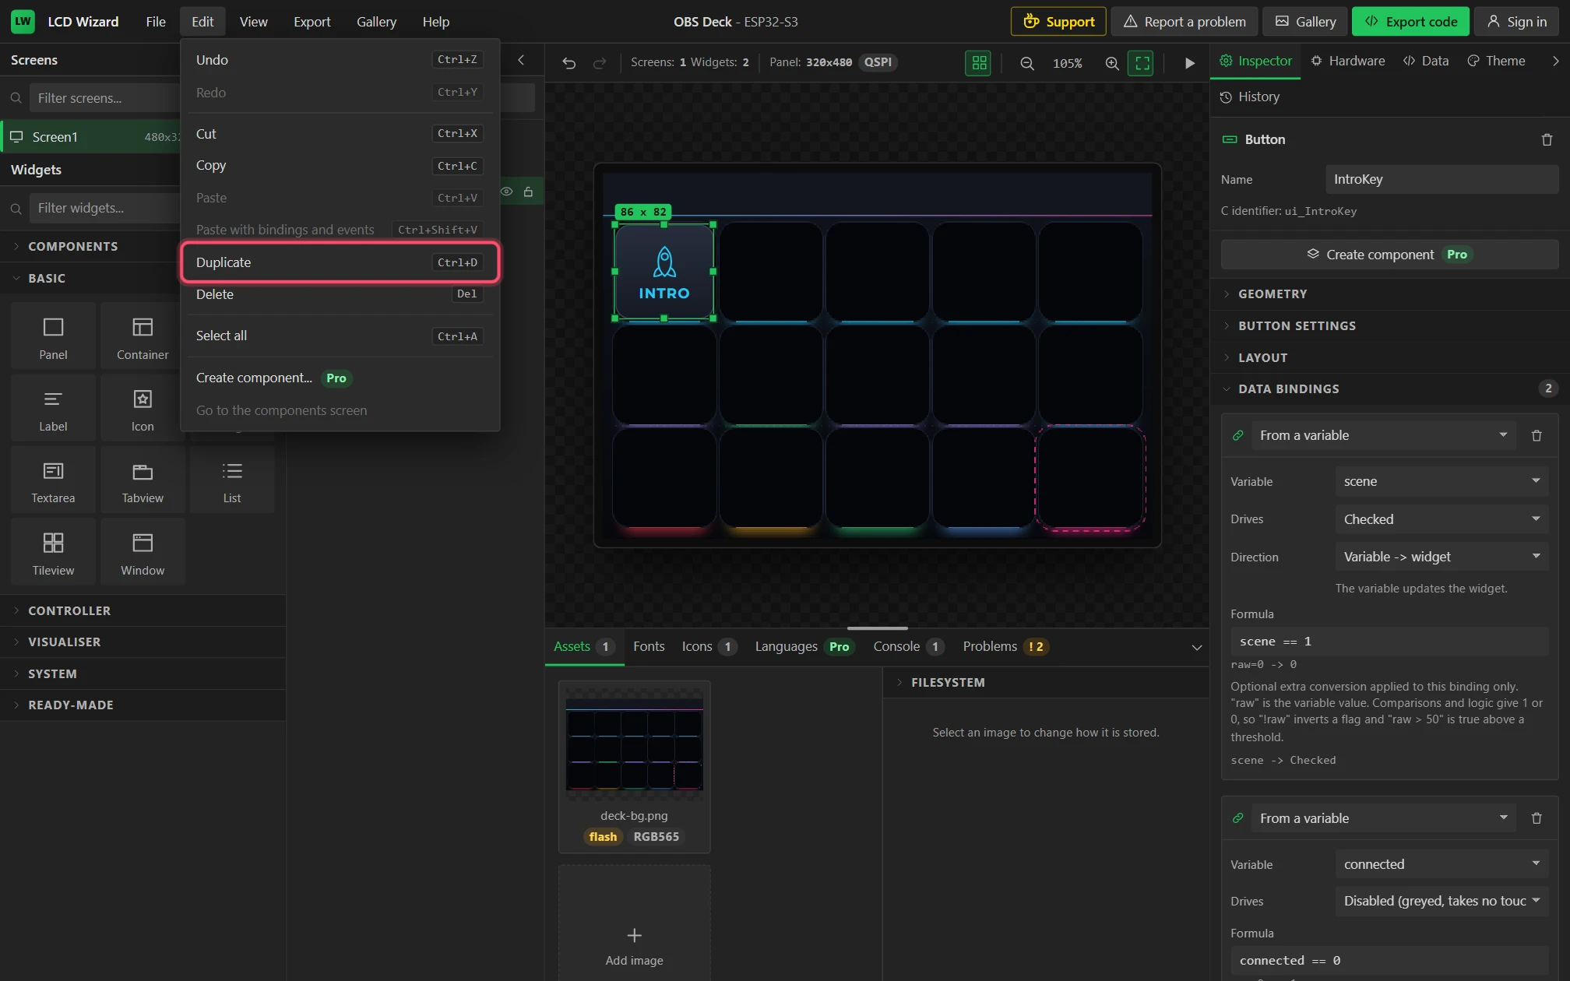This screenshot has width=1570, height=981.
Task: Expand the CONTROLLER widget category
Action: [x=143, y=610]
